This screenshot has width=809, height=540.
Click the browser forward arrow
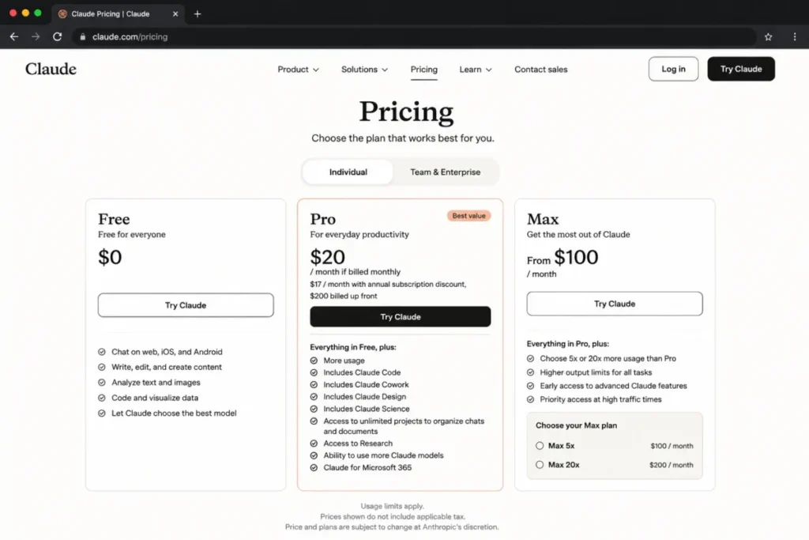click(x=36, y=36)
